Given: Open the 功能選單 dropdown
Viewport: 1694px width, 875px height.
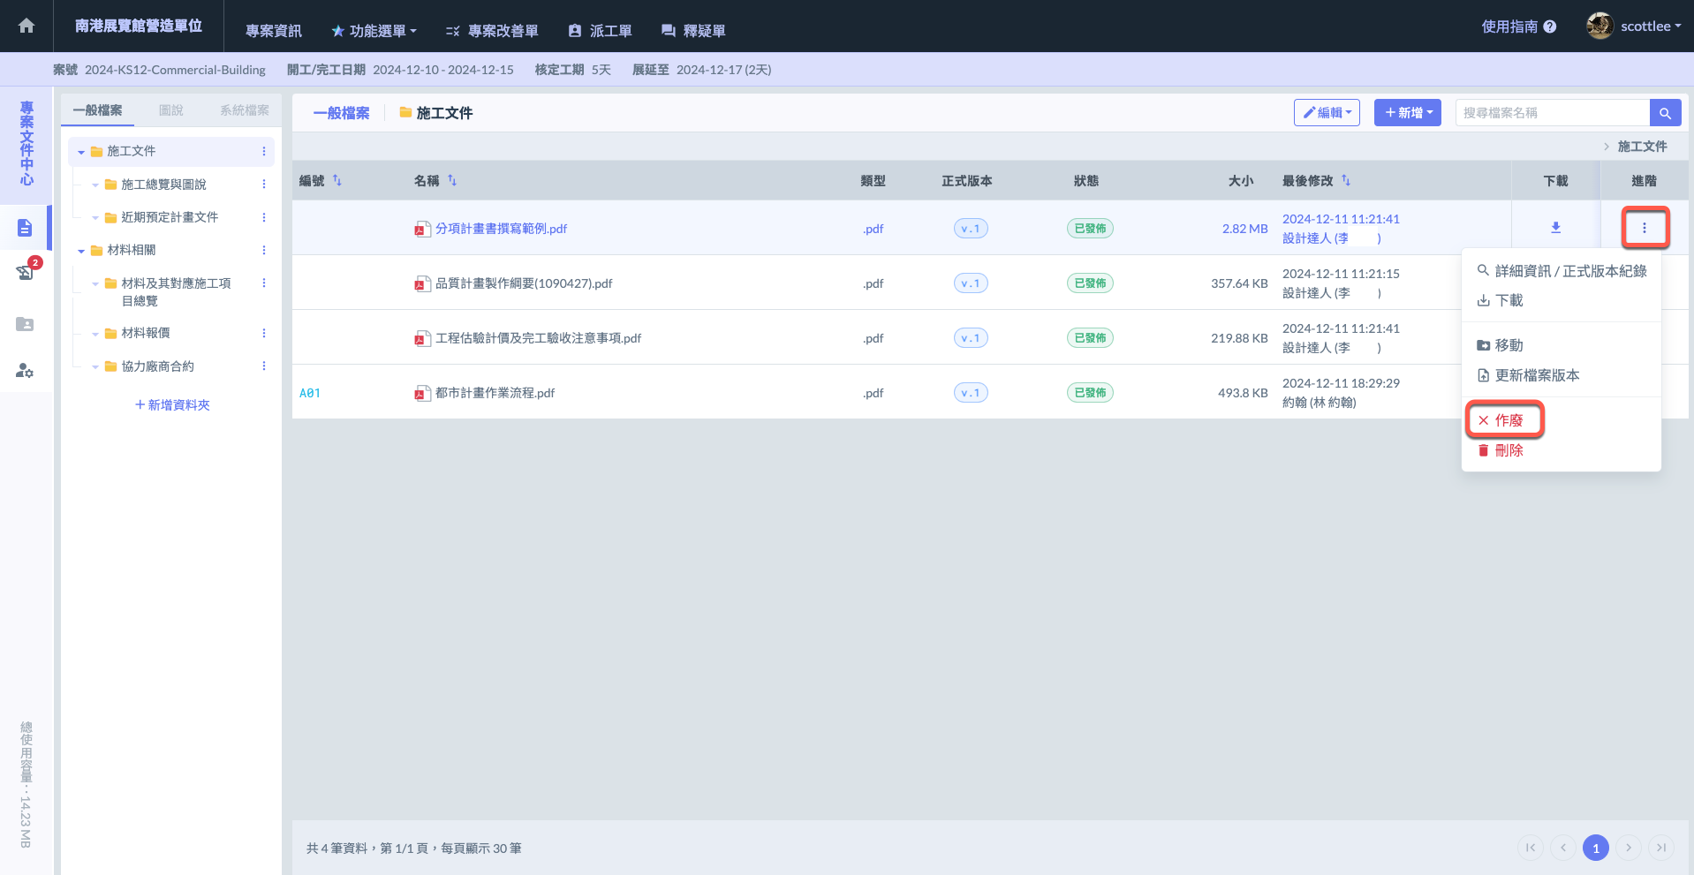Looking at the screenshot, I should point(374,31).
